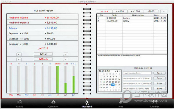Screen dimensions: 174x109
Task: Select the salary row in income table
Action: [132, 21]
